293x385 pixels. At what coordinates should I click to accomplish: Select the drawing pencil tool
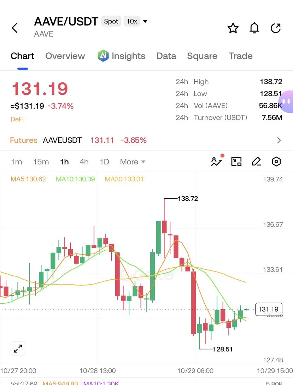coord(256,162)
